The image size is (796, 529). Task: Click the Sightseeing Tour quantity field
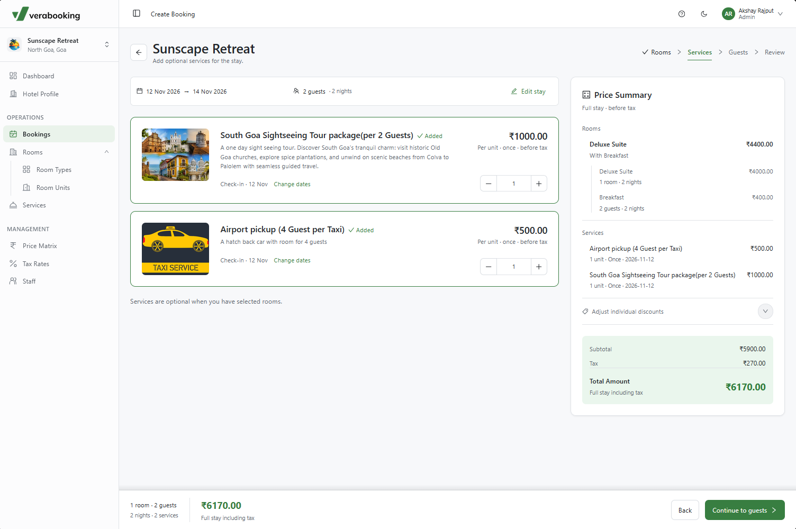(513, 184)
